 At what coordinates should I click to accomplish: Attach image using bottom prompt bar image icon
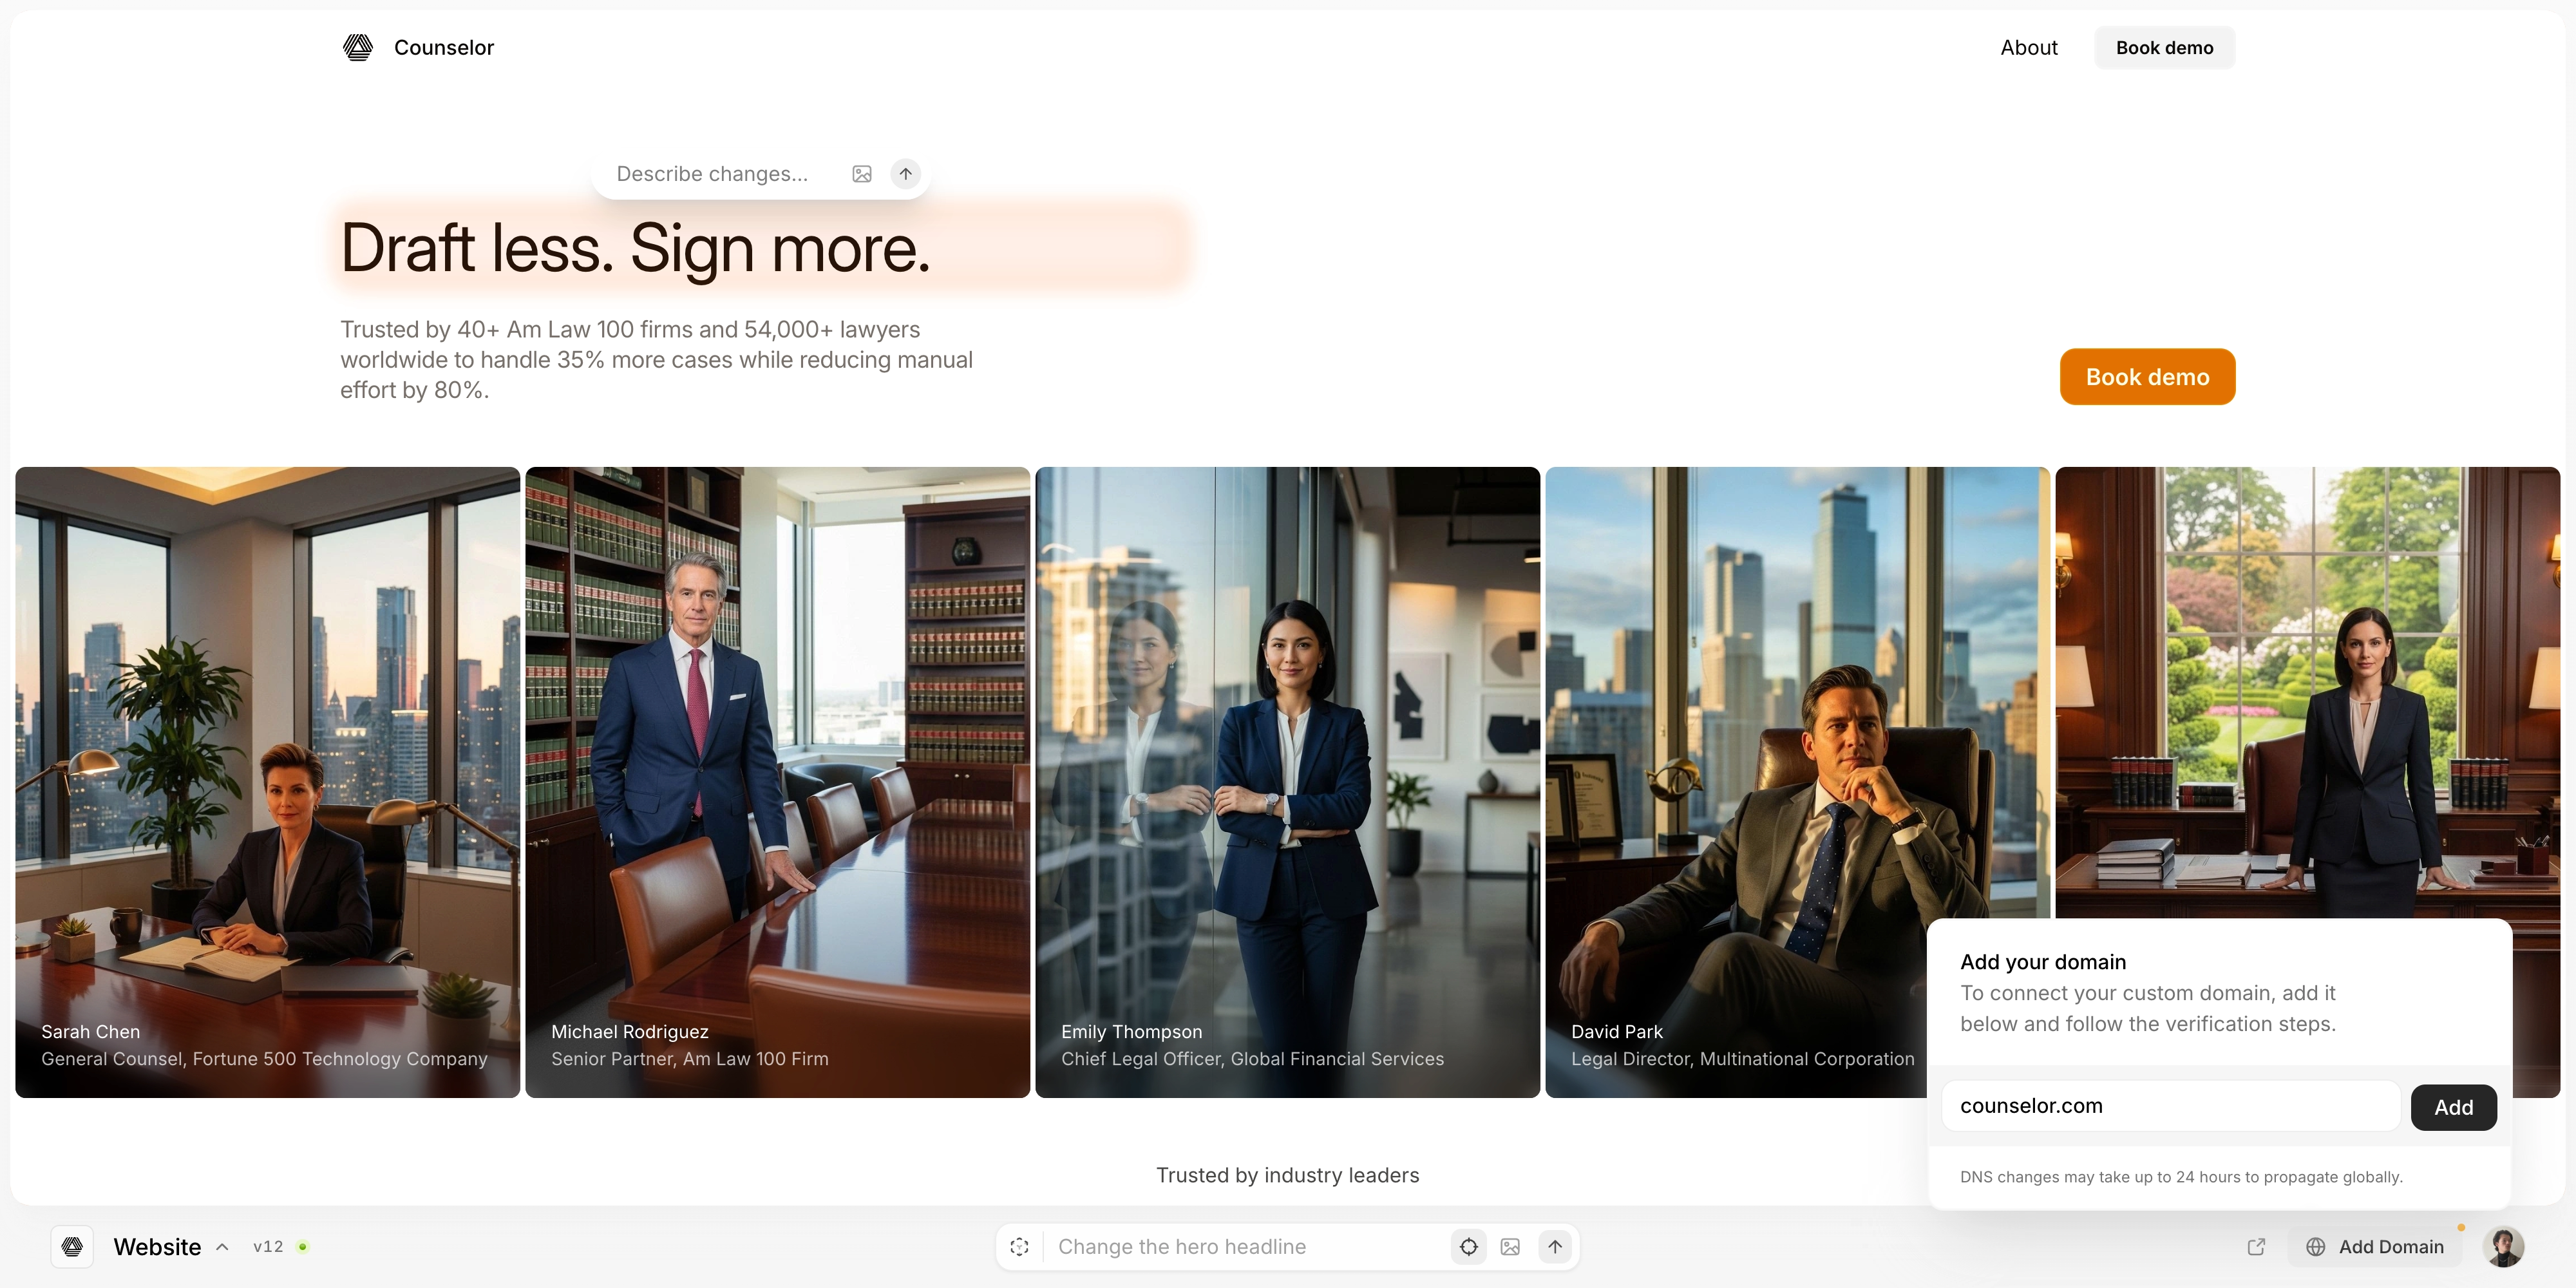[1511, 1247]
